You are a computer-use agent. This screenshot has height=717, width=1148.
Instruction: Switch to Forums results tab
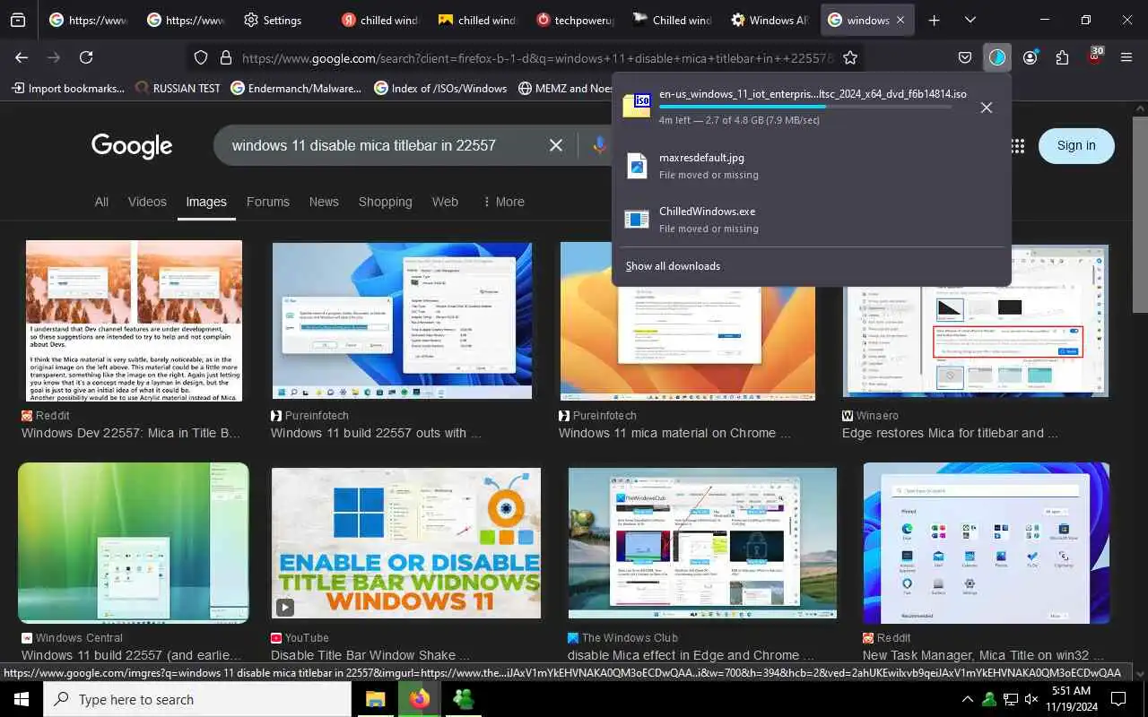pyautogui.click(x=267, y=202)
